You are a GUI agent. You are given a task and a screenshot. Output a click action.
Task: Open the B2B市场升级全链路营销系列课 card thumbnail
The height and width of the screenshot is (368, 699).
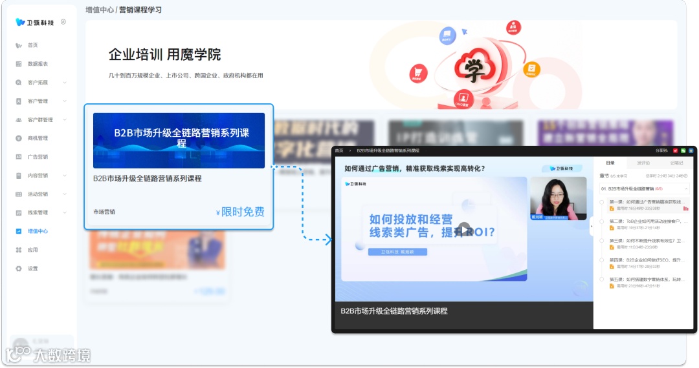[x=179, y=141]
